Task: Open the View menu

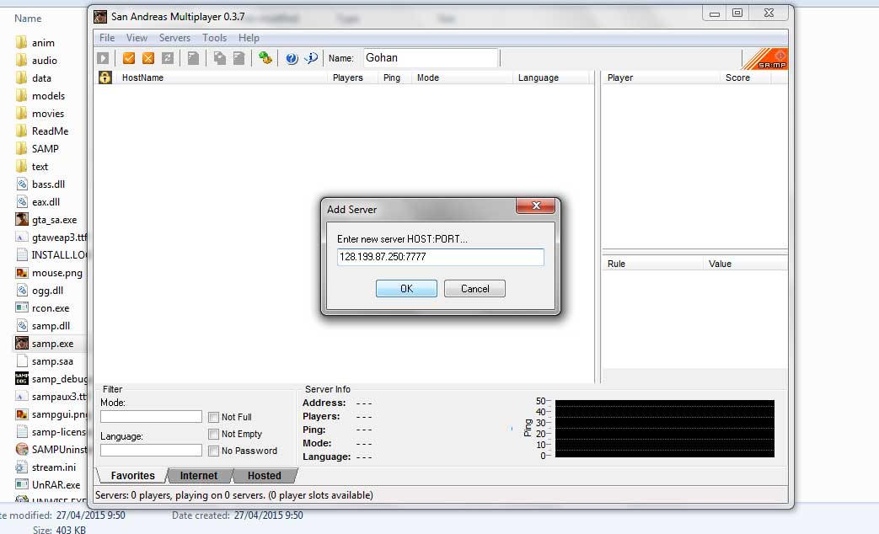Action: [x=137, y=38]
